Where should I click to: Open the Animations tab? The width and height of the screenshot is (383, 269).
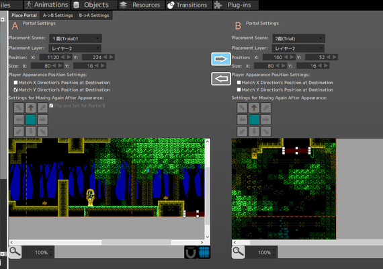coord(47,5)
